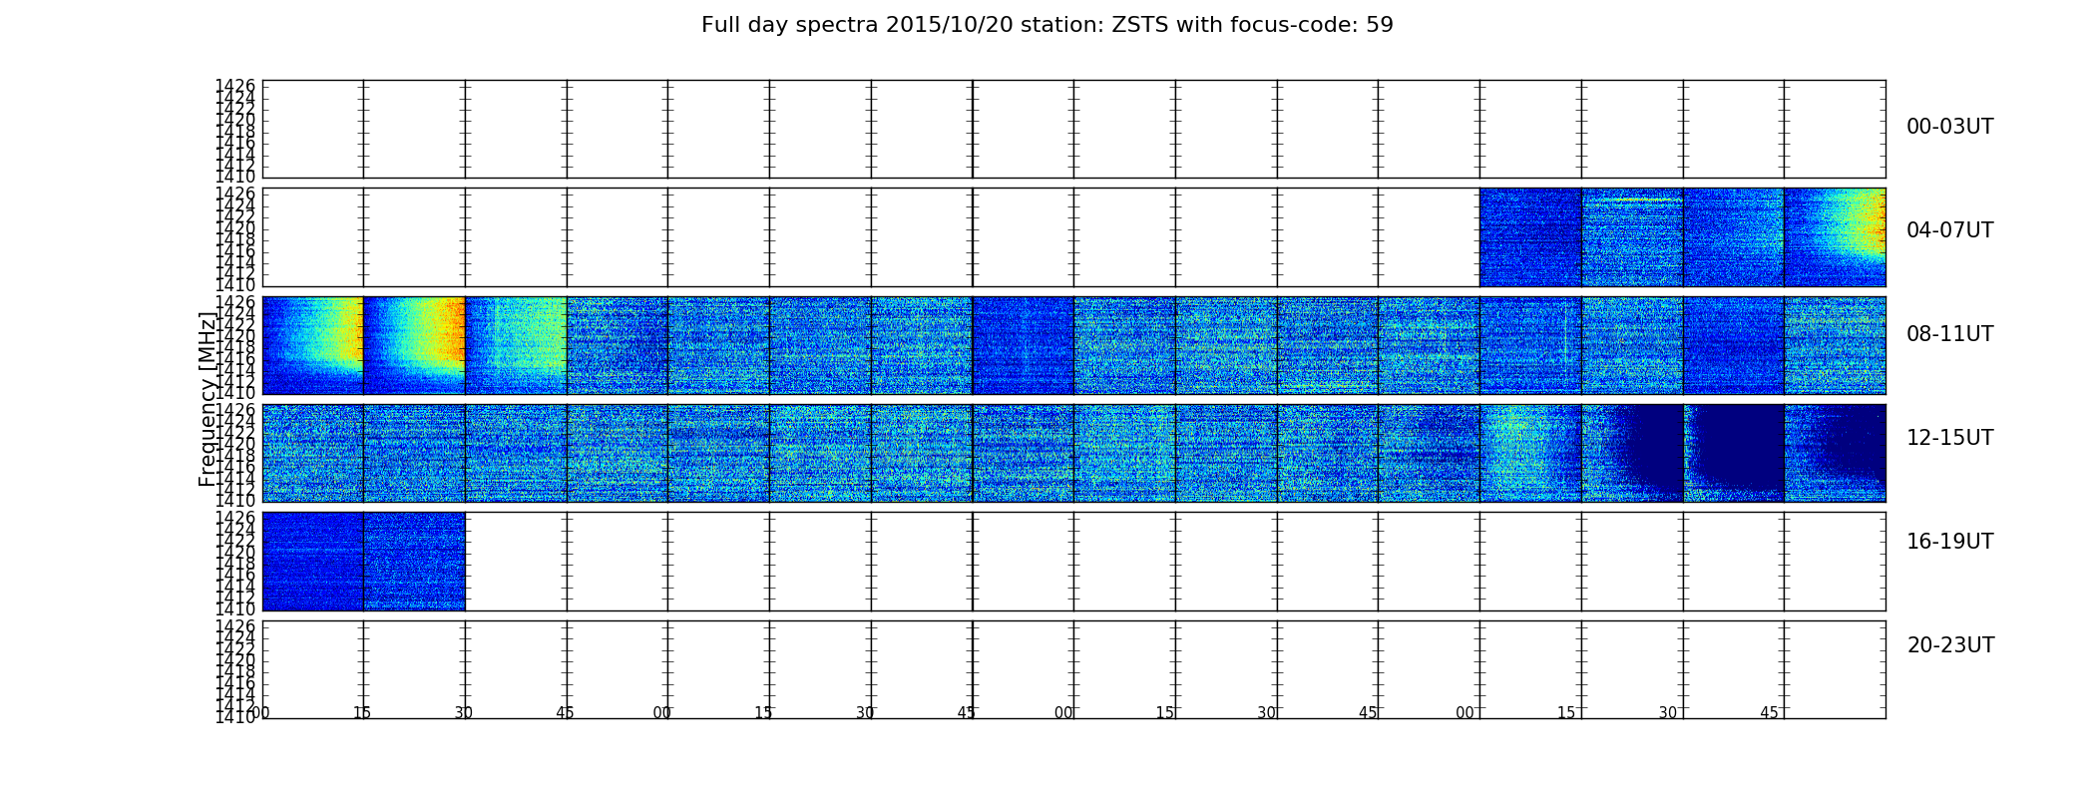
Task: Click the bright orange 08:15 spectrum segment in 08-11UT row
Action: tap(414, 345)
